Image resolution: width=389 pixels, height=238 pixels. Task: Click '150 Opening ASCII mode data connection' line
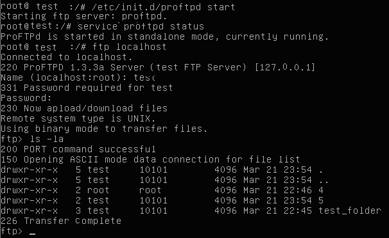[150, 159]
